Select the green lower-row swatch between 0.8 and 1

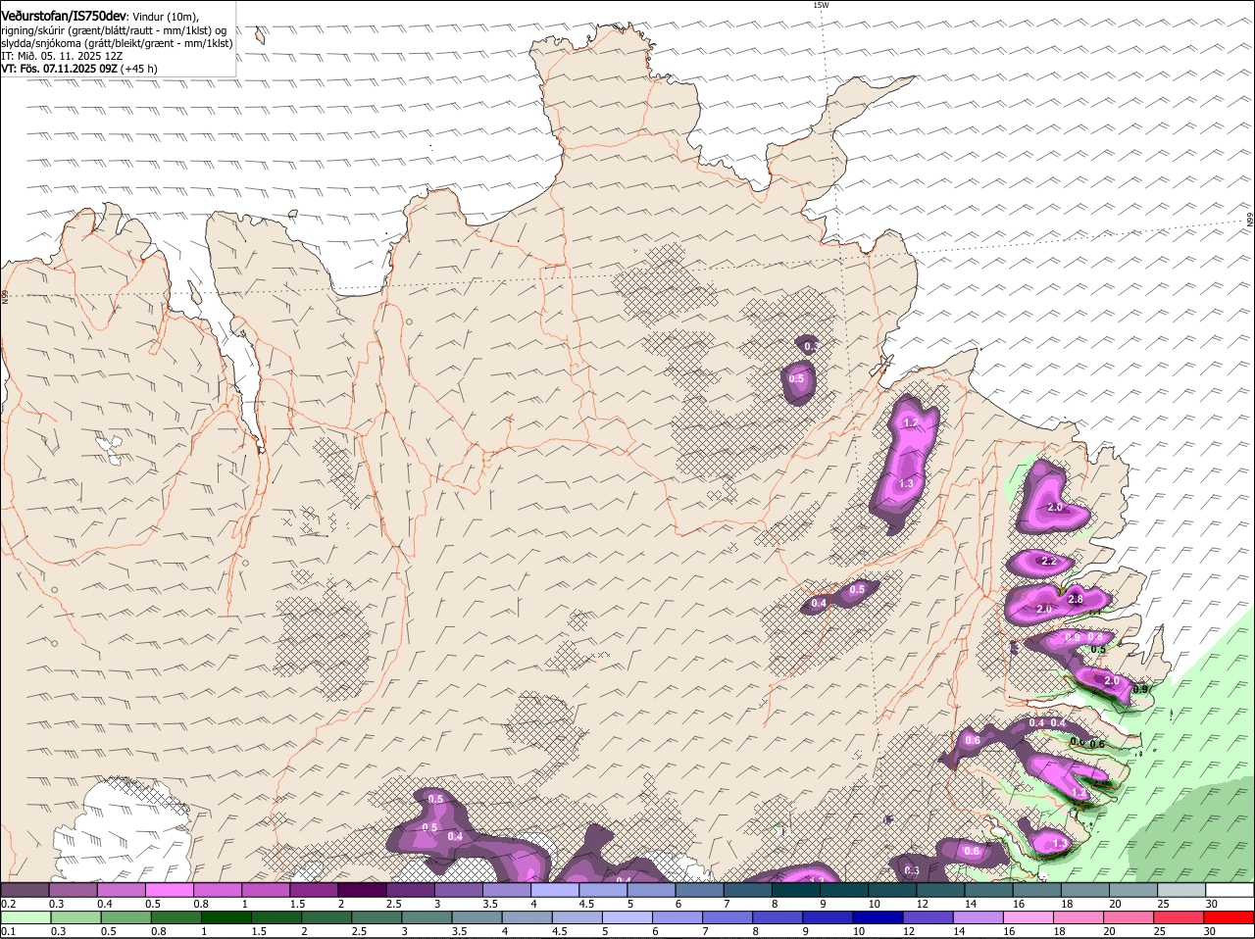point(176,918)
